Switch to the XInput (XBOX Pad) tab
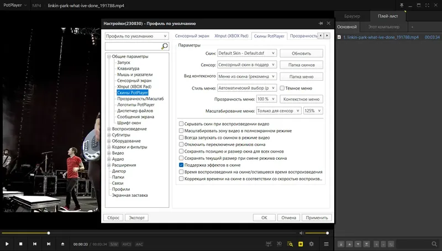The width and height of the screenshot is (442, 251). click(231, 36)
